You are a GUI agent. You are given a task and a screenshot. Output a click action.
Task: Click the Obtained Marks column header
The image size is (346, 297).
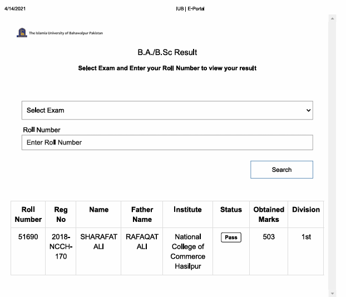269,215
